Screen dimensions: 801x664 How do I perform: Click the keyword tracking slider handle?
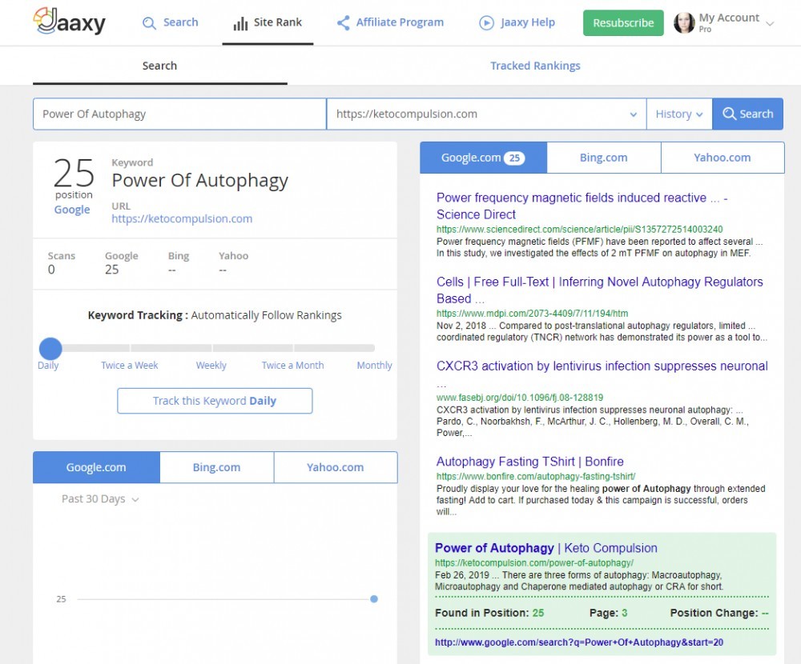50,349
